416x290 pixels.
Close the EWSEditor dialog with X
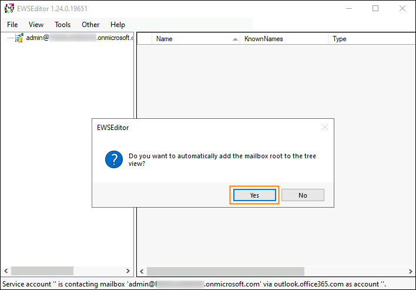(x=325, y=127)
